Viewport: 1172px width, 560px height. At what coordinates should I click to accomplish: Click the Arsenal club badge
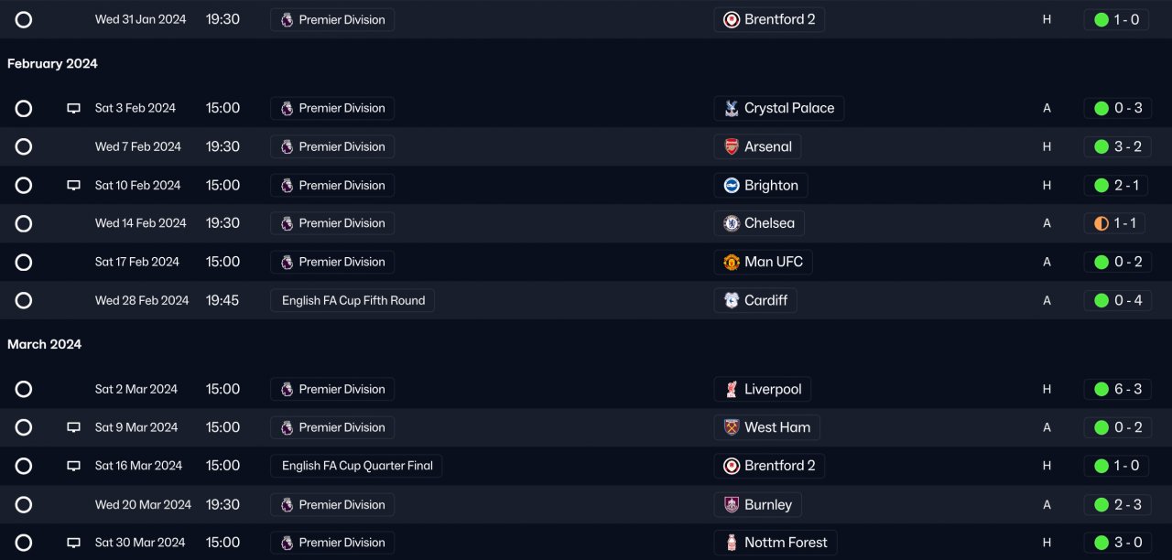[731, 146]
